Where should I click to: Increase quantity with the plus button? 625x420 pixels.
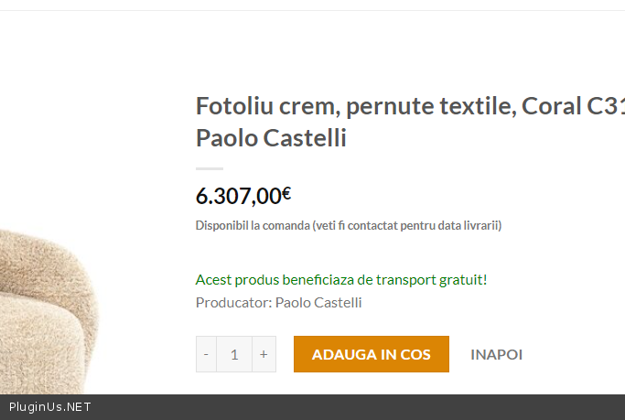(264, 354)
